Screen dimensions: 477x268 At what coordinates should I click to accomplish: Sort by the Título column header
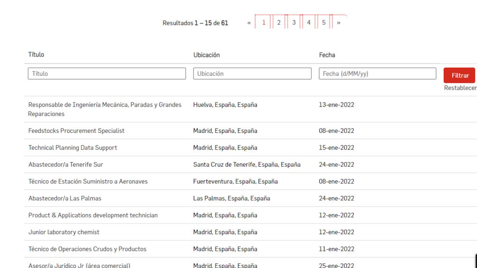pyautogui.click(x=36, y=54)
